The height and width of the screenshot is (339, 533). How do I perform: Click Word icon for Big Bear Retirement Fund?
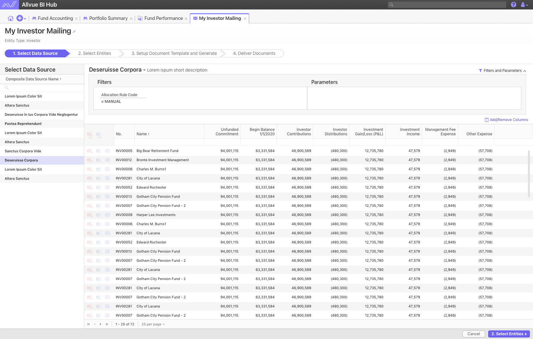[x=98, y=151]
